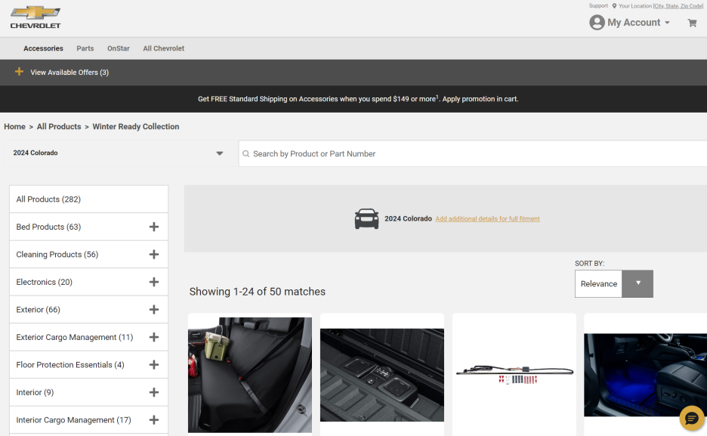Select Cleaning Products (56) category label
The width and height of the screenshot is (707, 436).
click(x=57, y=255)
